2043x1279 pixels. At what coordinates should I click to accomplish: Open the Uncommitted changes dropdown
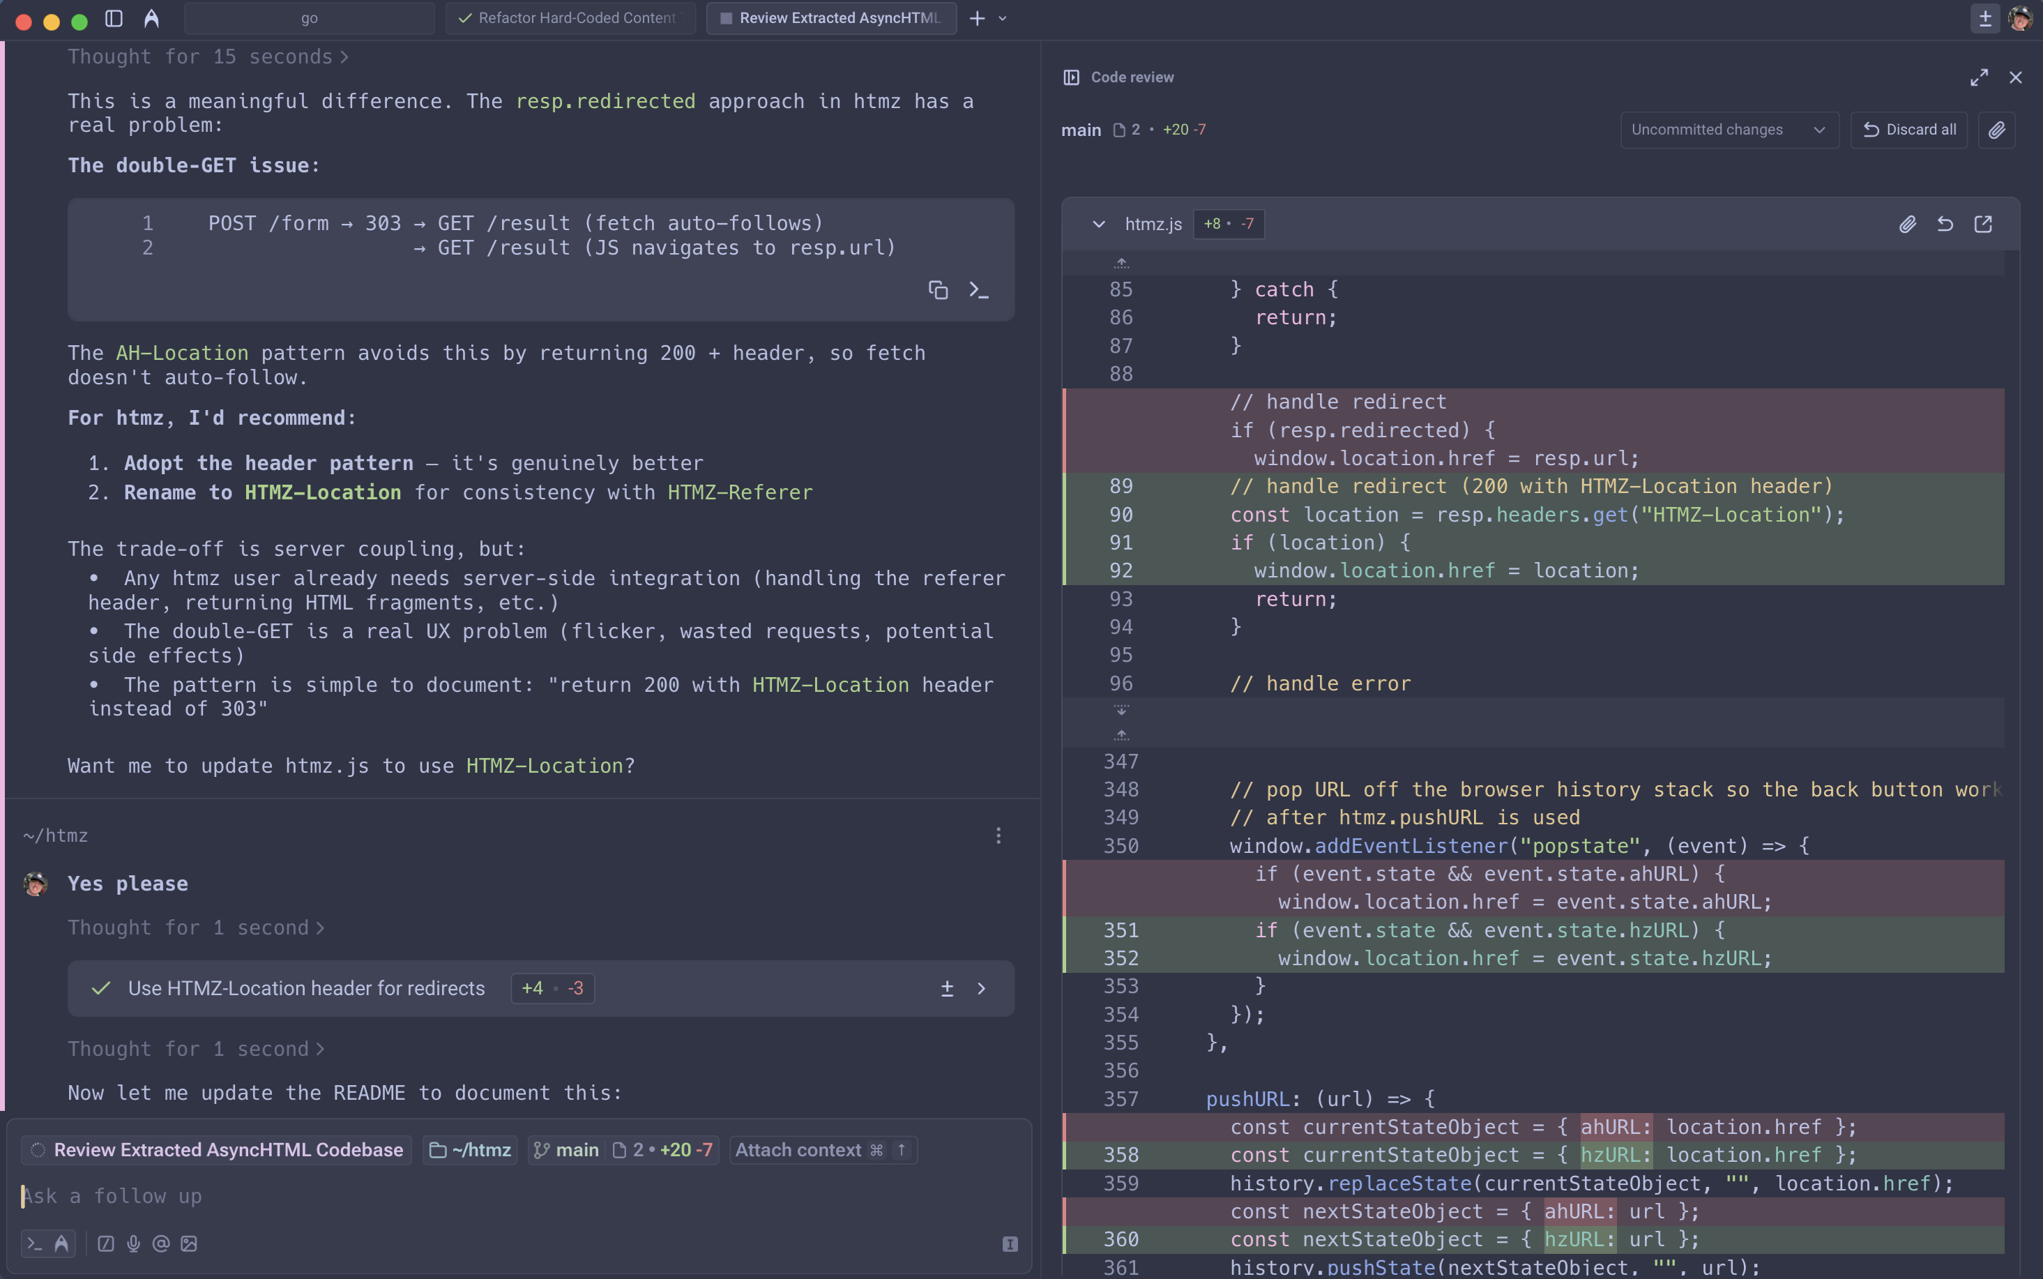(1729, 130)
